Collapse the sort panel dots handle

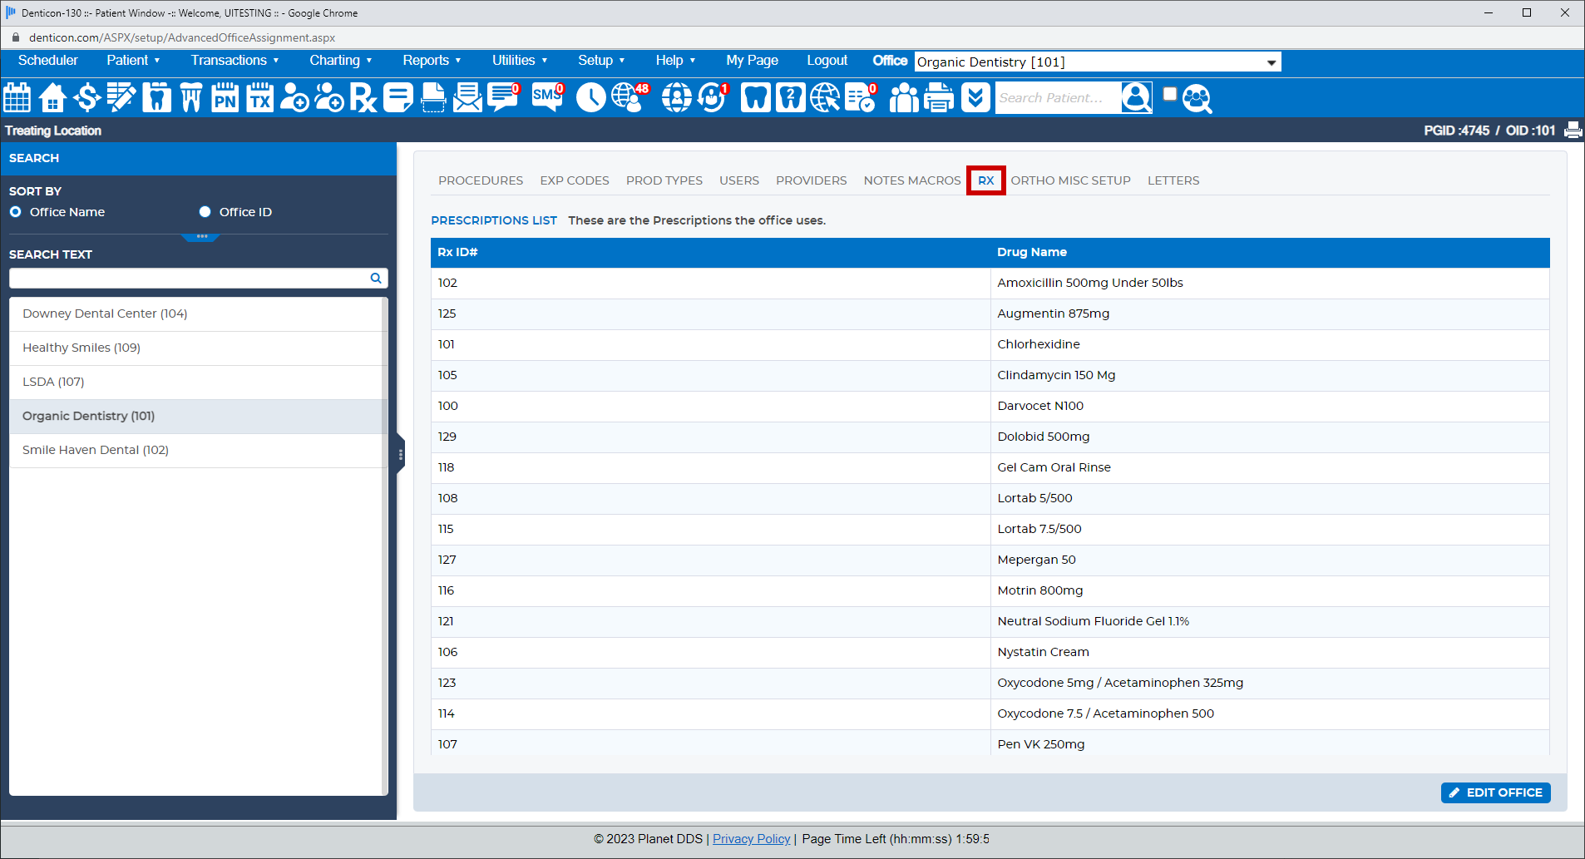tap(201, 237)
